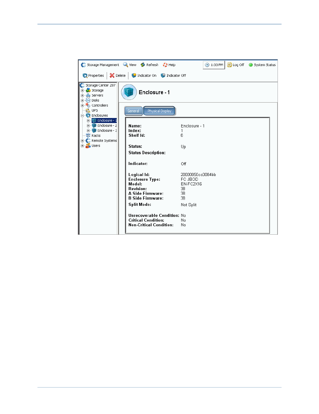
Task: Click the 'Critical Condition:' label
Action: pyautogui.click(x=146, y=220)
